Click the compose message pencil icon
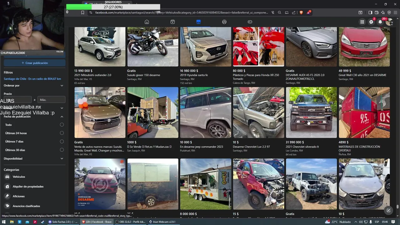Viewport: 400px width, 225px height. click(388, 210)
